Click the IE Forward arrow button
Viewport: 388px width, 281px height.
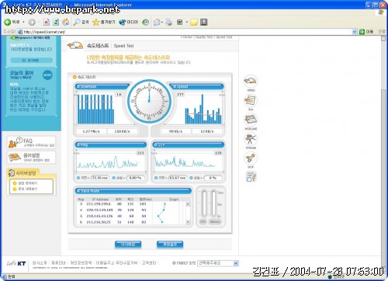point(32,23)
